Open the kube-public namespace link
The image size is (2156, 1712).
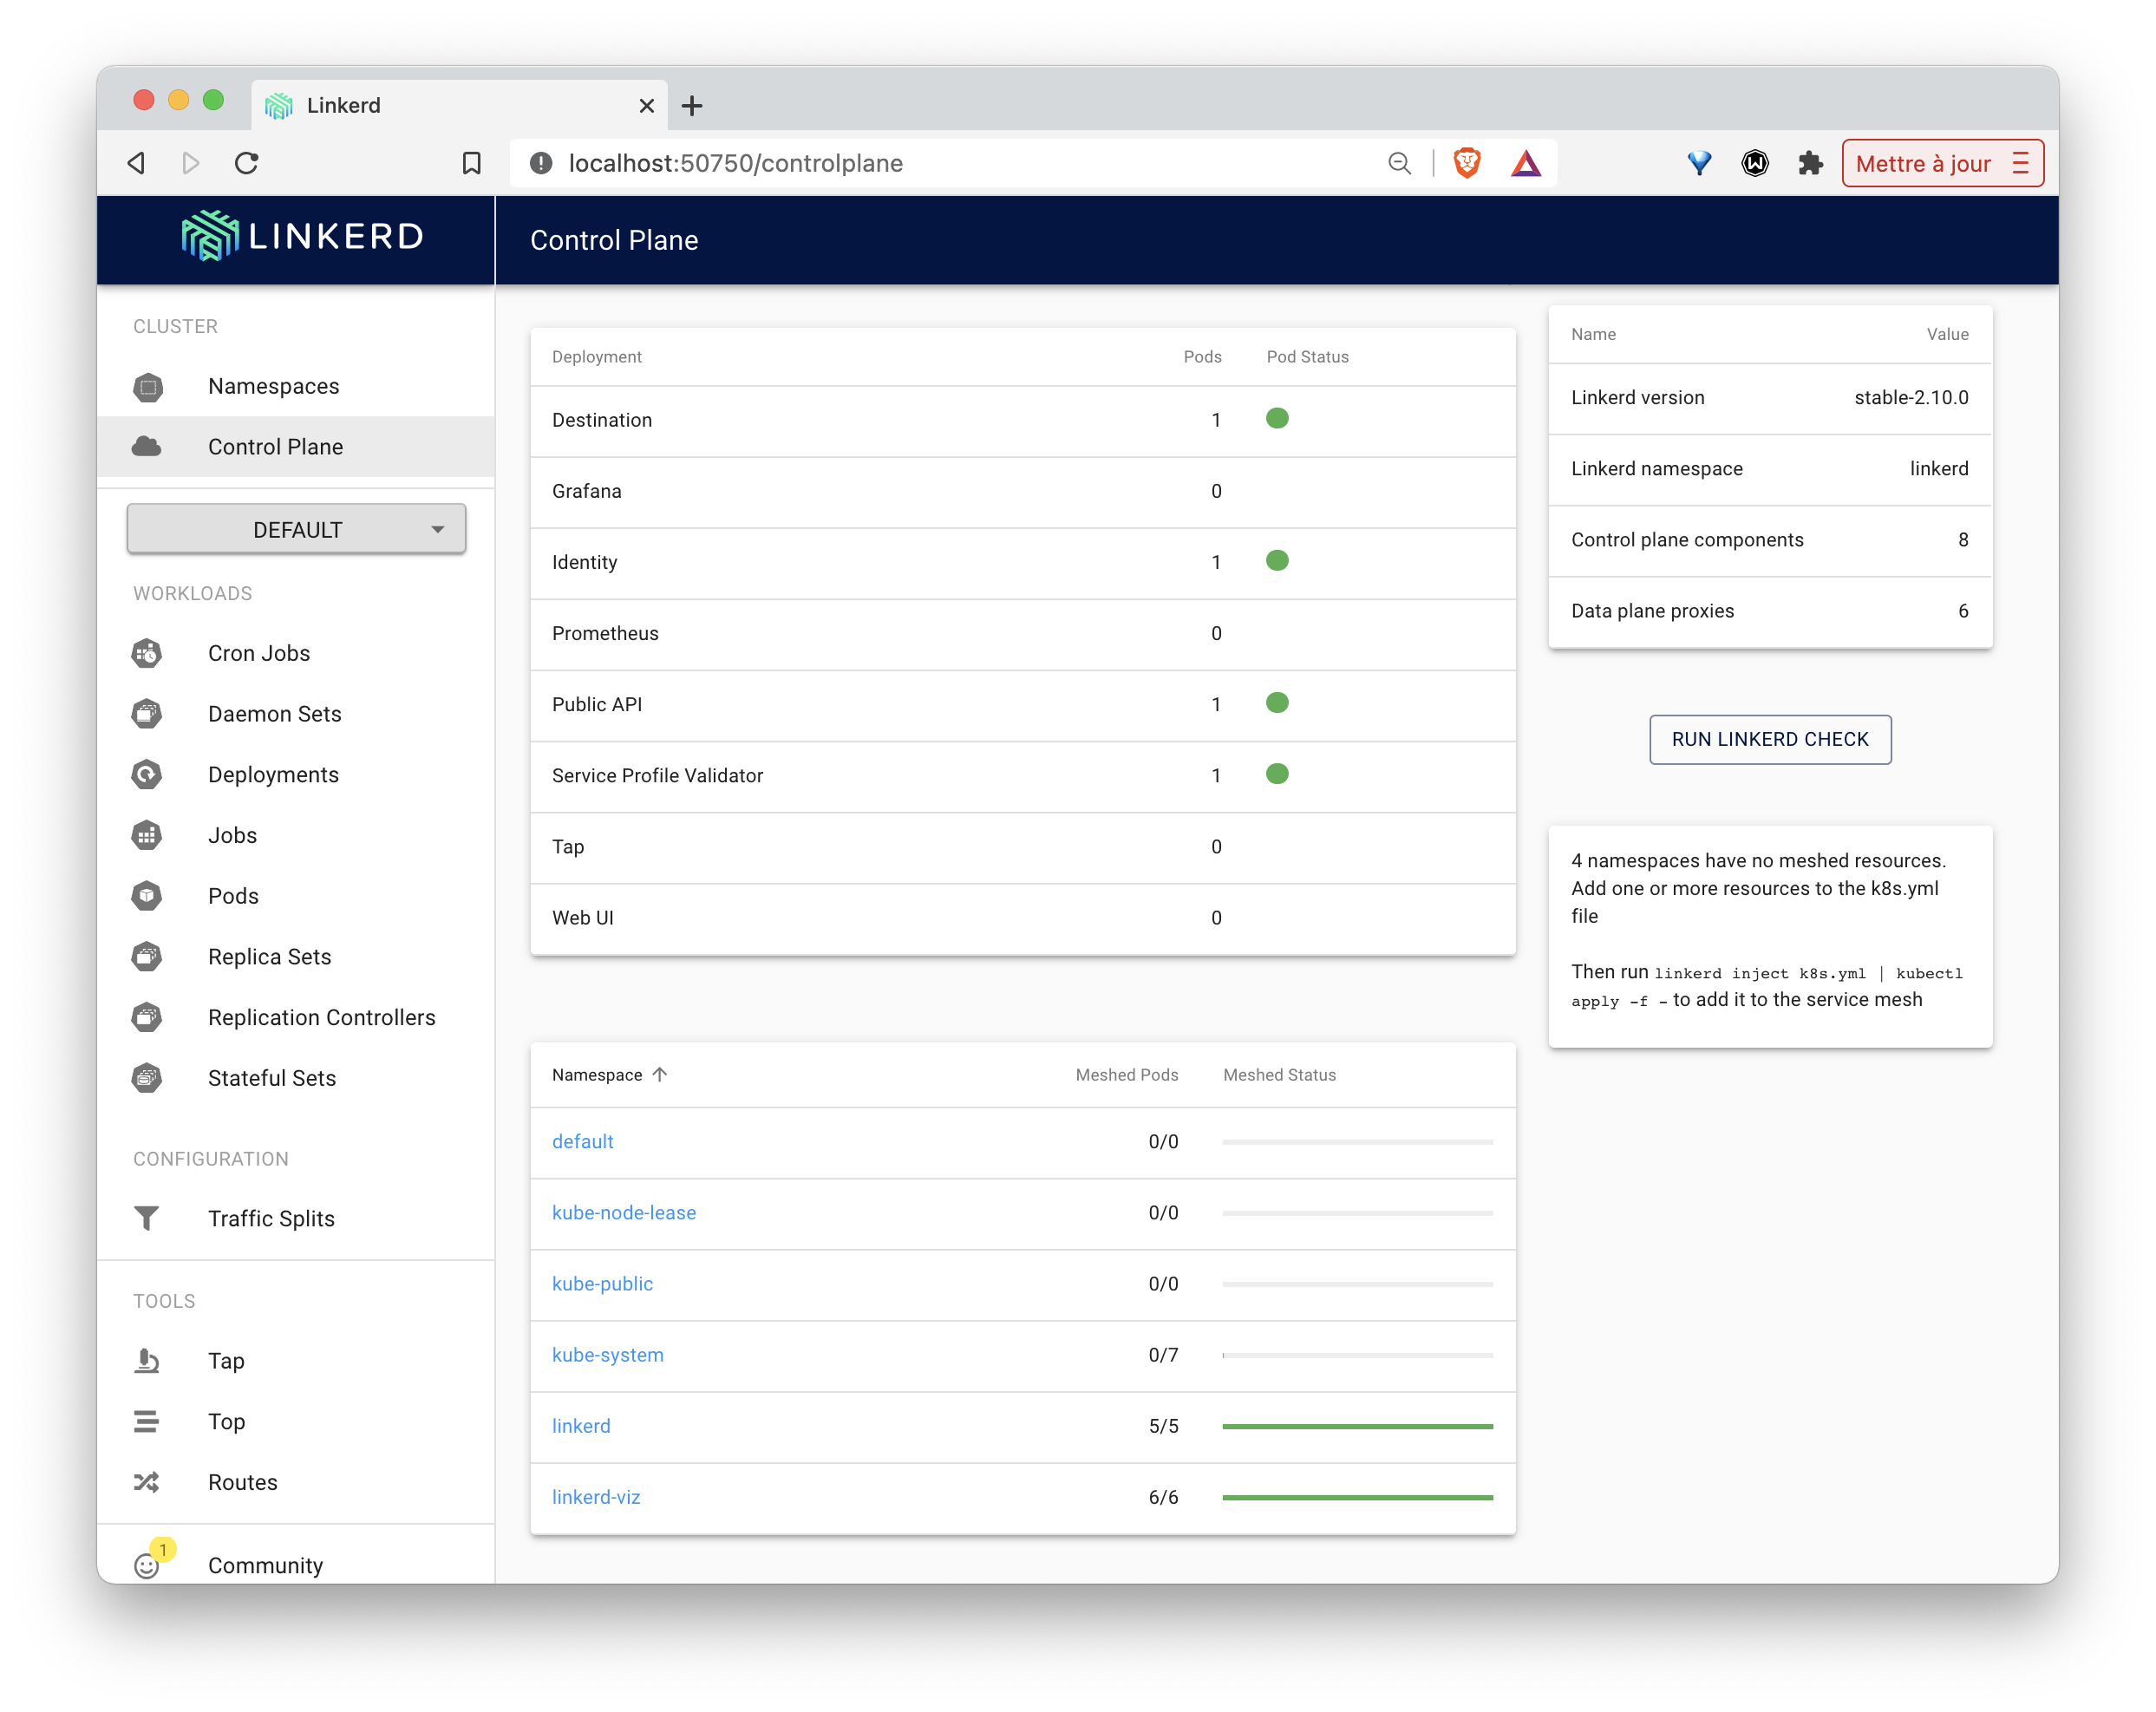tap(602, 1283)
